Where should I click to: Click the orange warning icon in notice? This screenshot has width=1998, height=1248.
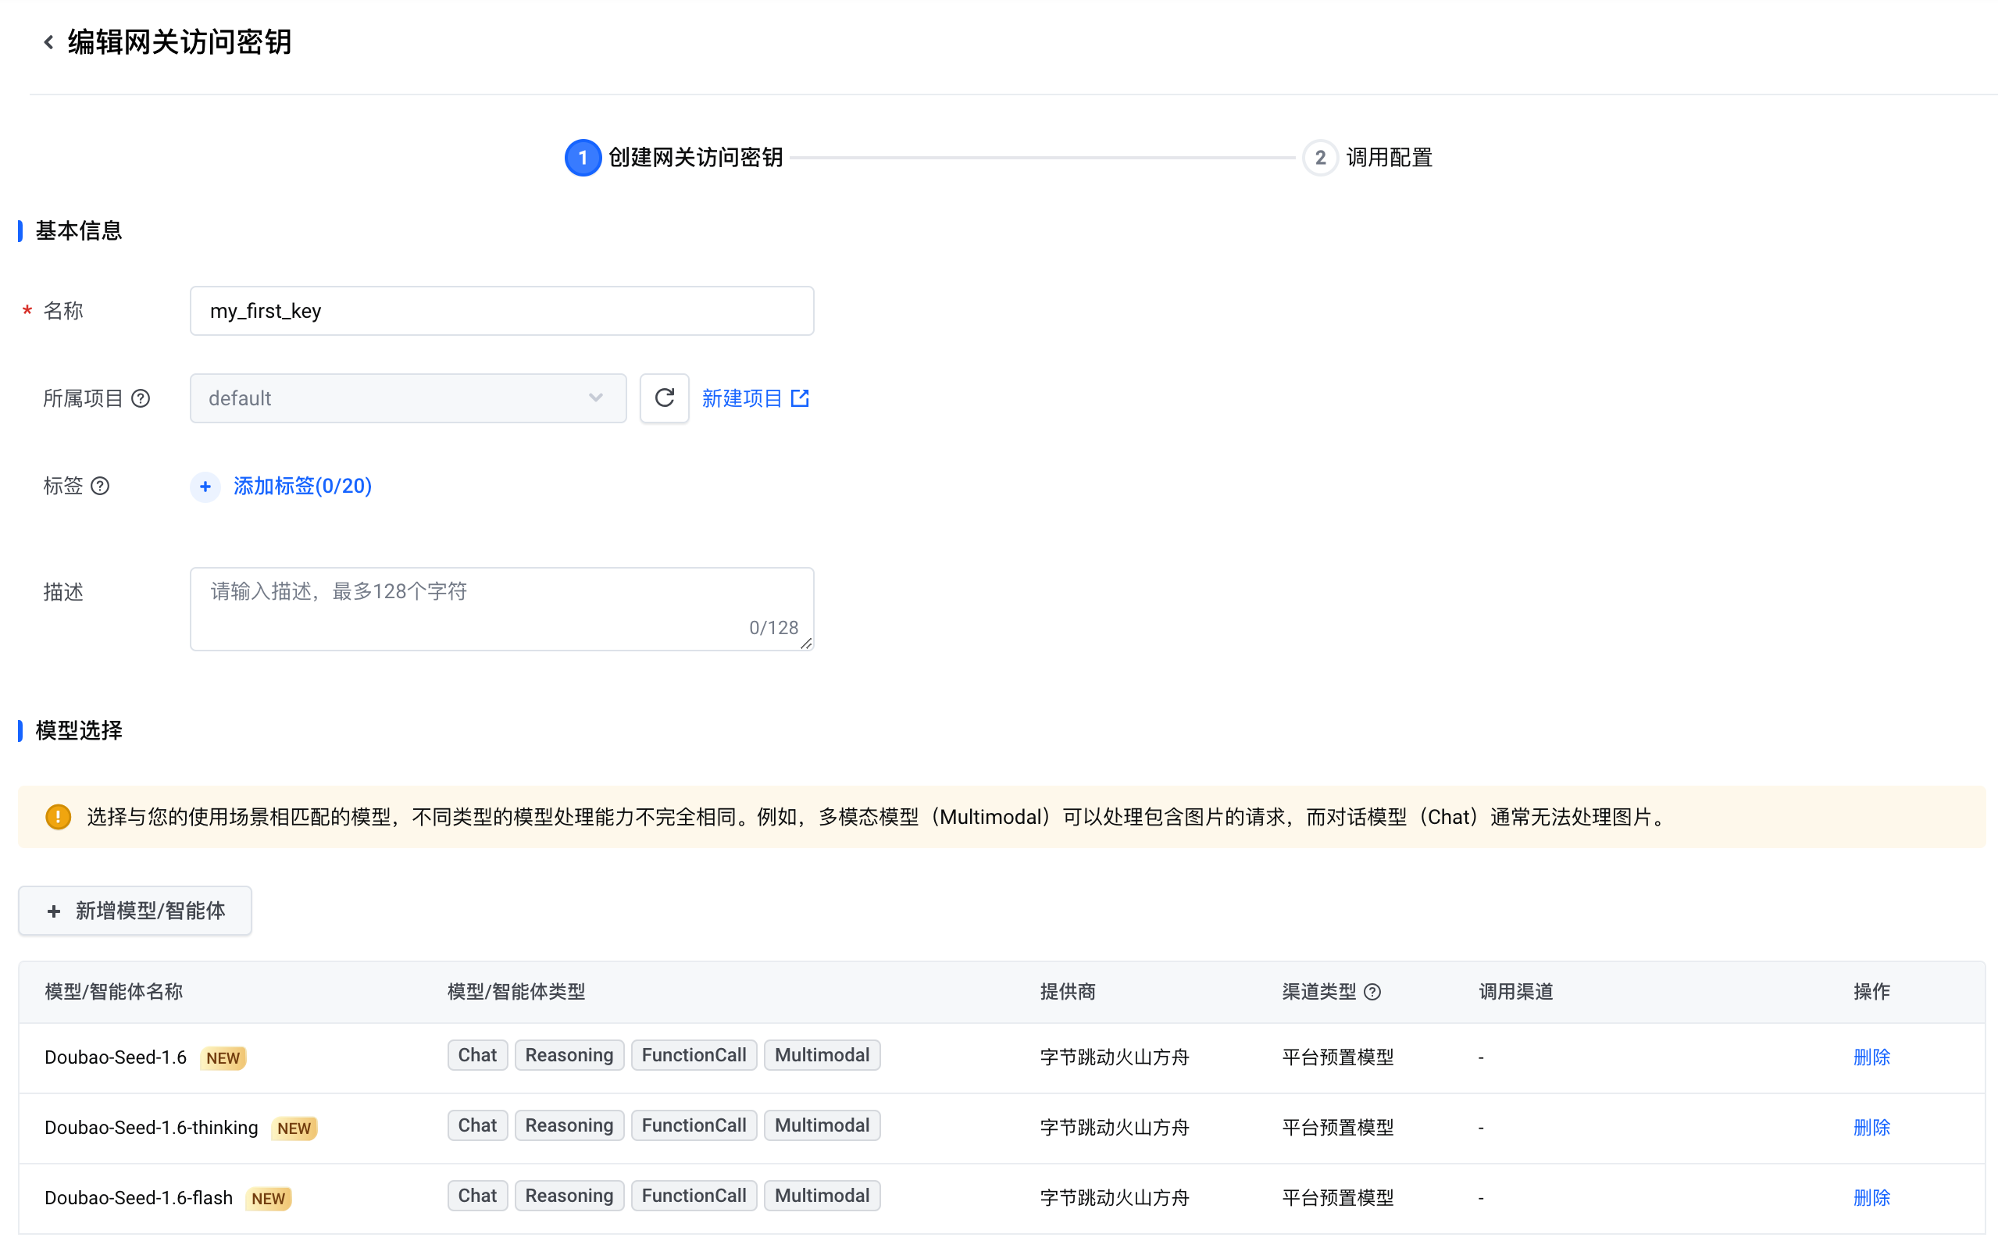pos(58,817)
